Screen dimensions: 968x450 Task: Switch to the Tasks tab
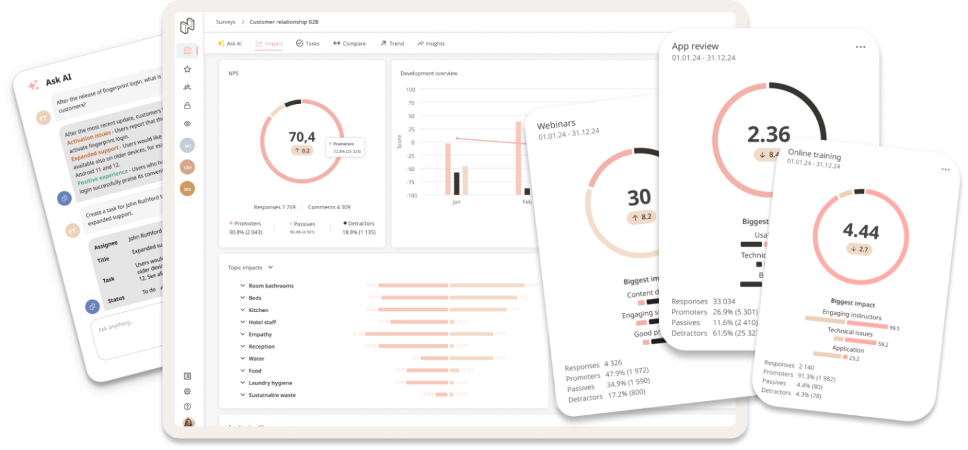pos(307,43)
